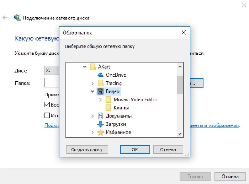Click the dialog resize grip corner
Viewport: 249px width, 184px height.
coord(187,155)
